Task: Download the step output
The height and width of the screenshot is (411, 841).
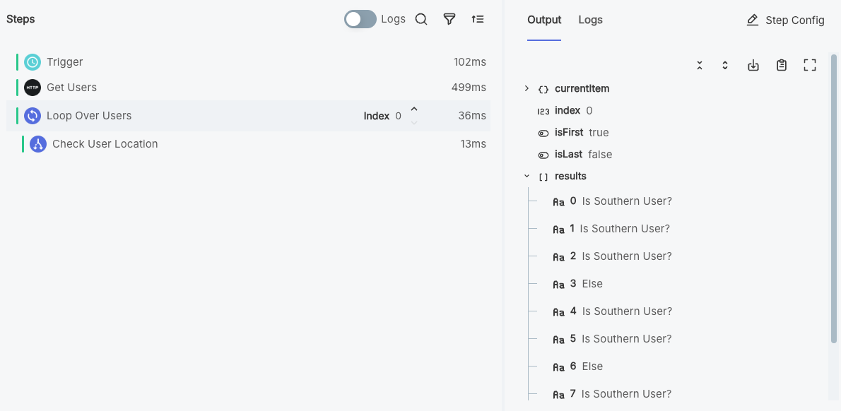Action: pyautogui.click(x=753, y=66)
